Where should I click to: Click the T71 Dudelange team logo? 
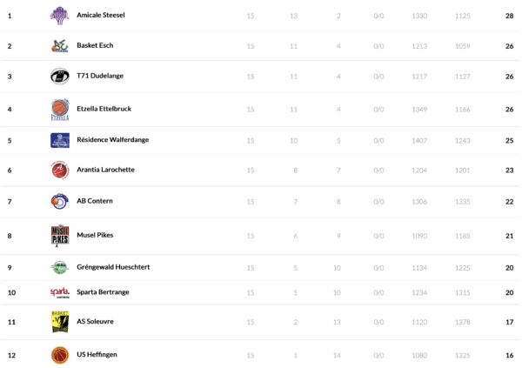pos(59,77)
